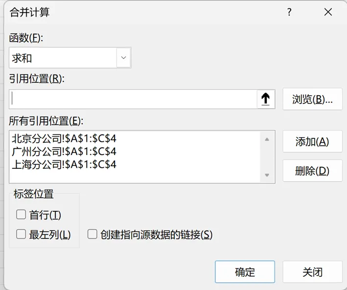Click the 关闭 close button
The width and height of the screenshot is (347, 290).
312,272
